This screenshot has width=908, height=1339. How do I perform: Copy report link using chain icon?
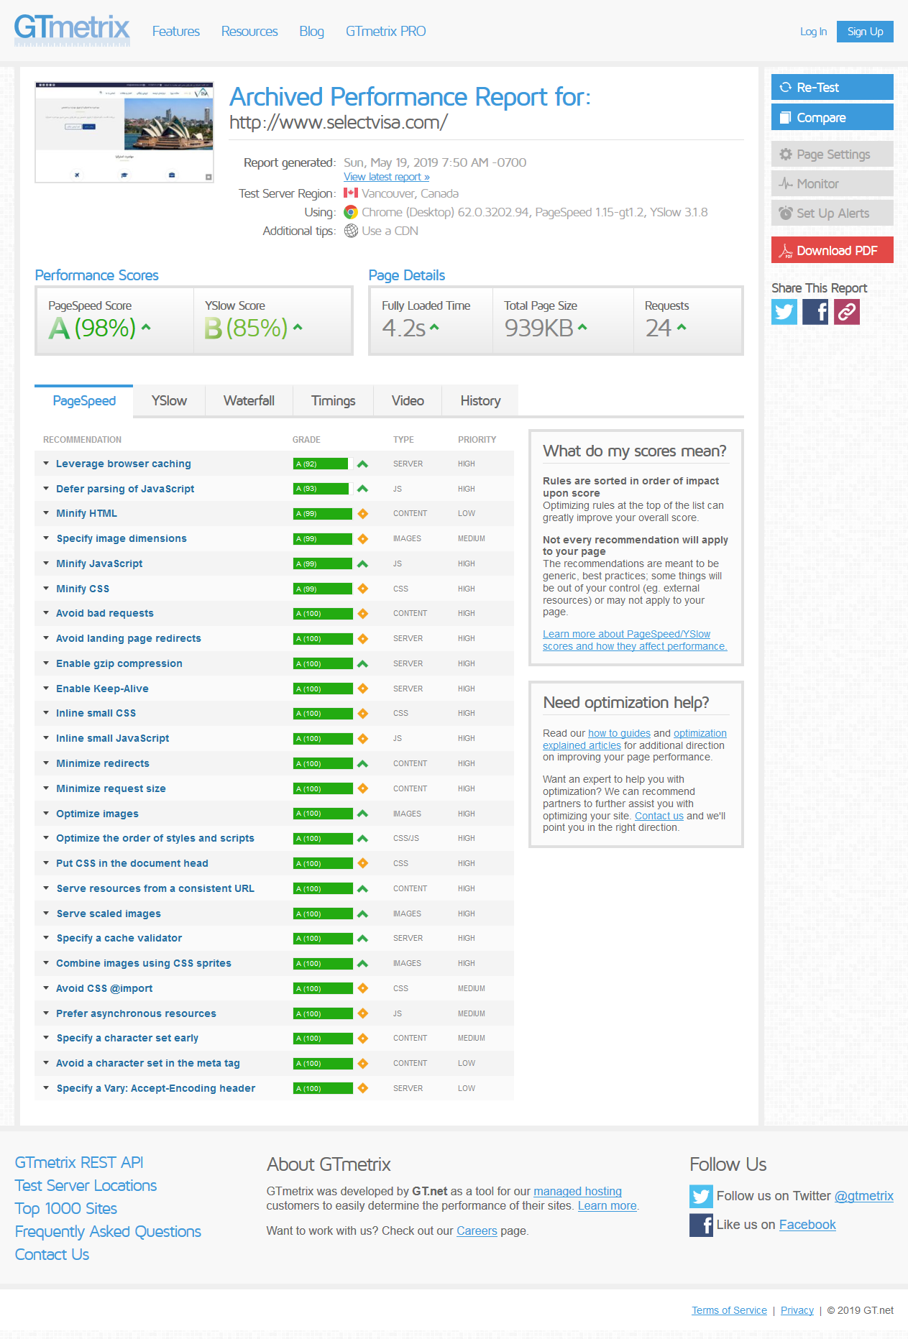pyautogui.click(x=847, y=312)
